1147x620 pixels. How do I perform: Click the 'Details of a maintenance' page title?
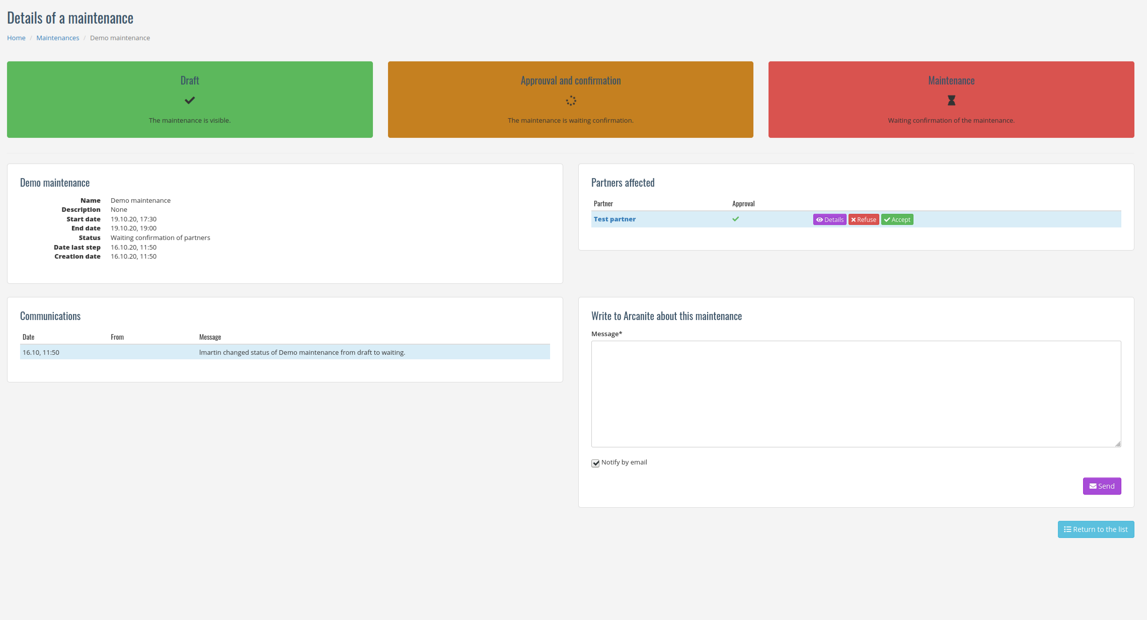click(x=70, y=18)
